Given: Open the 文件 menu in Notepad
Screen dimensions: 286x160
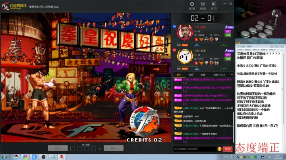Looking at the screenshot, I should click(240, 50).
